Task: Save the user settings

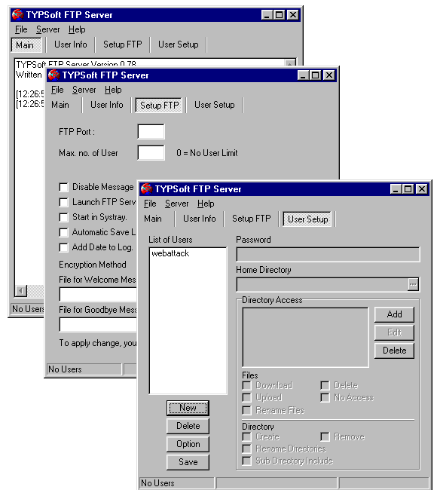Action: pos(188,462)
